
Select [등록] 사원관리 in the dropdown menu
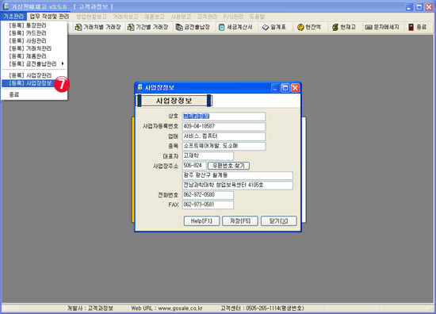point(34,41)
